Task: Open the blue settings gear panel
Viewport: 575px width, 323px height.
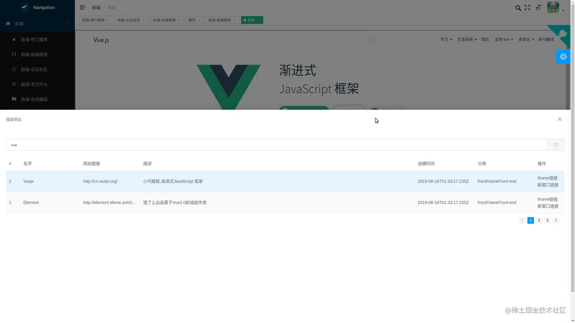Action: click(x=563, y=57)
